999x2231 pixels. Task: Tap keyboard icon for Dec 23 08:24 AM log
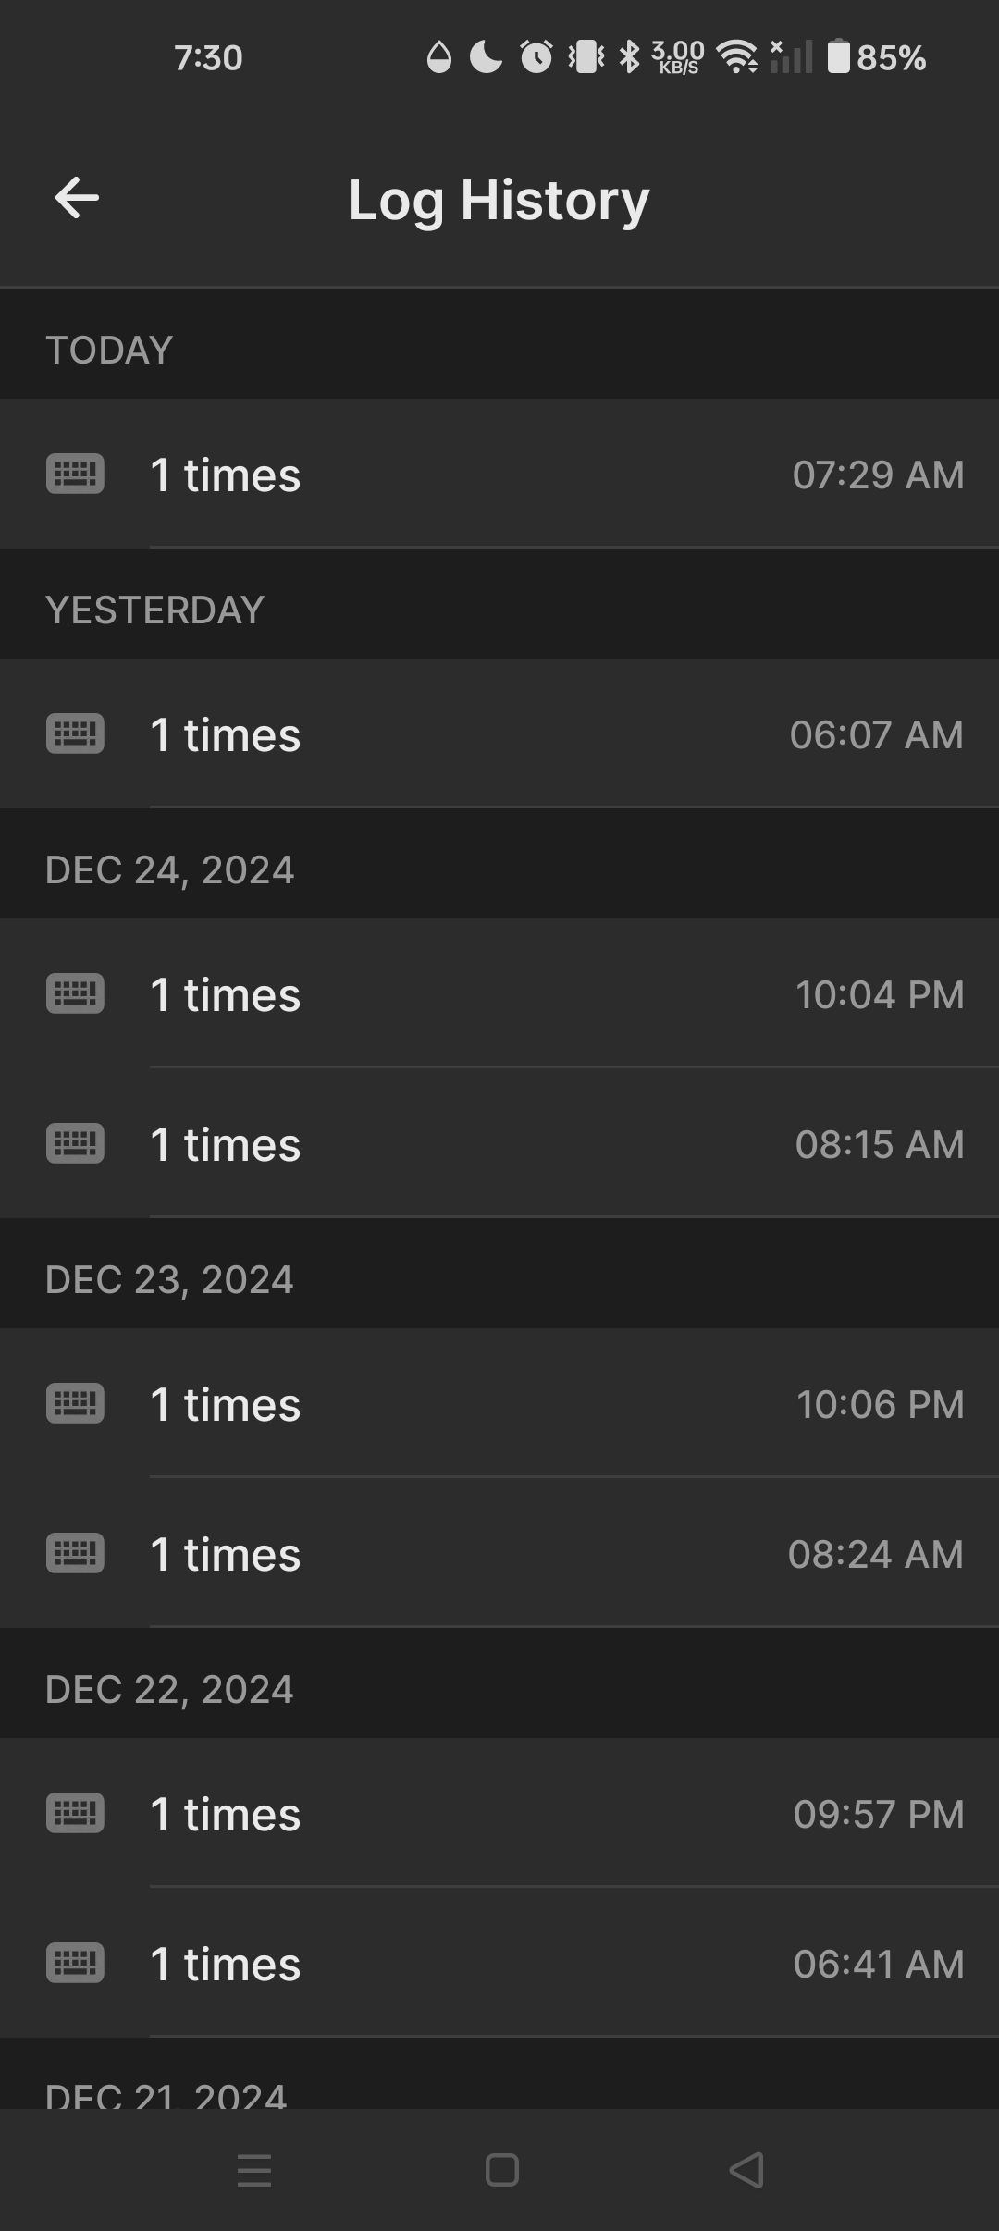click(x=75, y=1552)
